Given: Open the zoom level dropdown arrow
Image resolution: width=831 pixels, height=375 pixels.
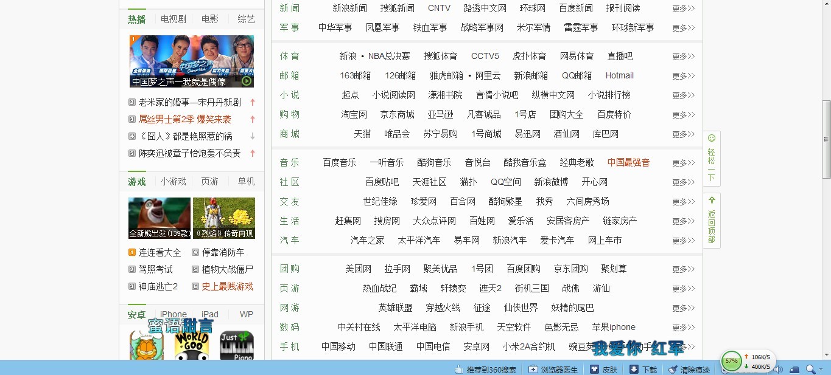Looking at the screenshot, I should (821, 370).
